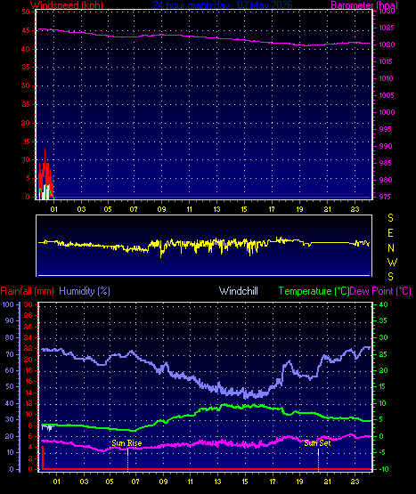The height and width of the screenshot is (494, 416).
Task: Select the Dew Point (°C) legend label
Action: click(380, 291)
